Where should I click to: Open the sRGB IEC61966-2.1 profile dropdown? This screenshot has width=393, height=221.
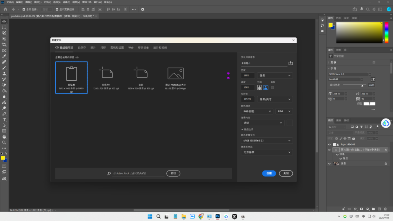coord(267,140)
